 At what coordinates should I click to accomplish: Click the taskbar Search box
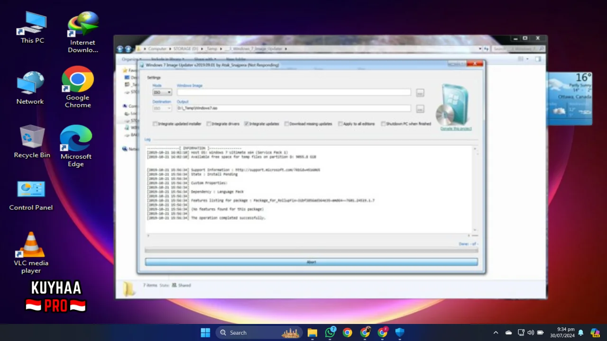259,332
